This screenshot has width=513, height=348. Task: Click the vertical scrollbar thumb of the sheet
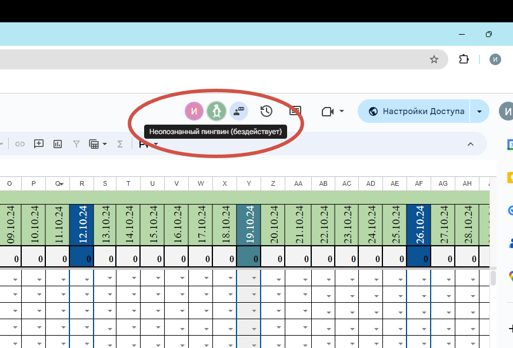493,278
